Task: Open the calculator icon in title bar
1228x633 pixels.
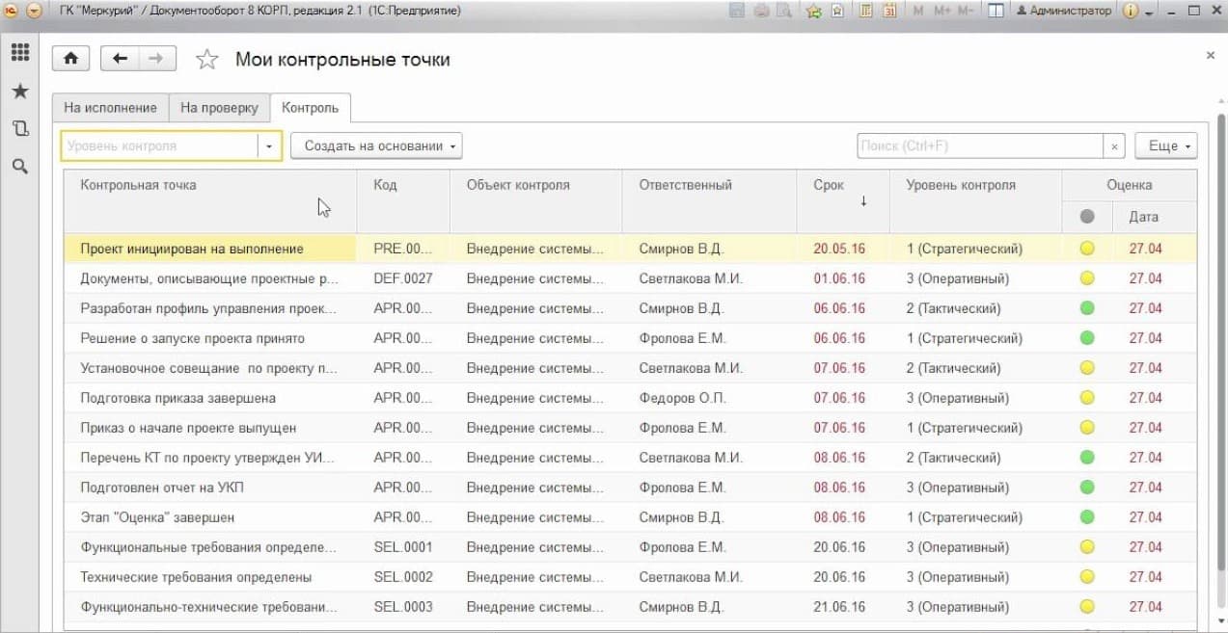Action: point(866,11)
